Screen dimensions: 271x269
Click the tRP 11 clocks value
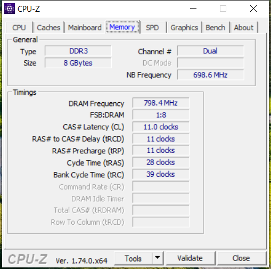click(161, 150)
